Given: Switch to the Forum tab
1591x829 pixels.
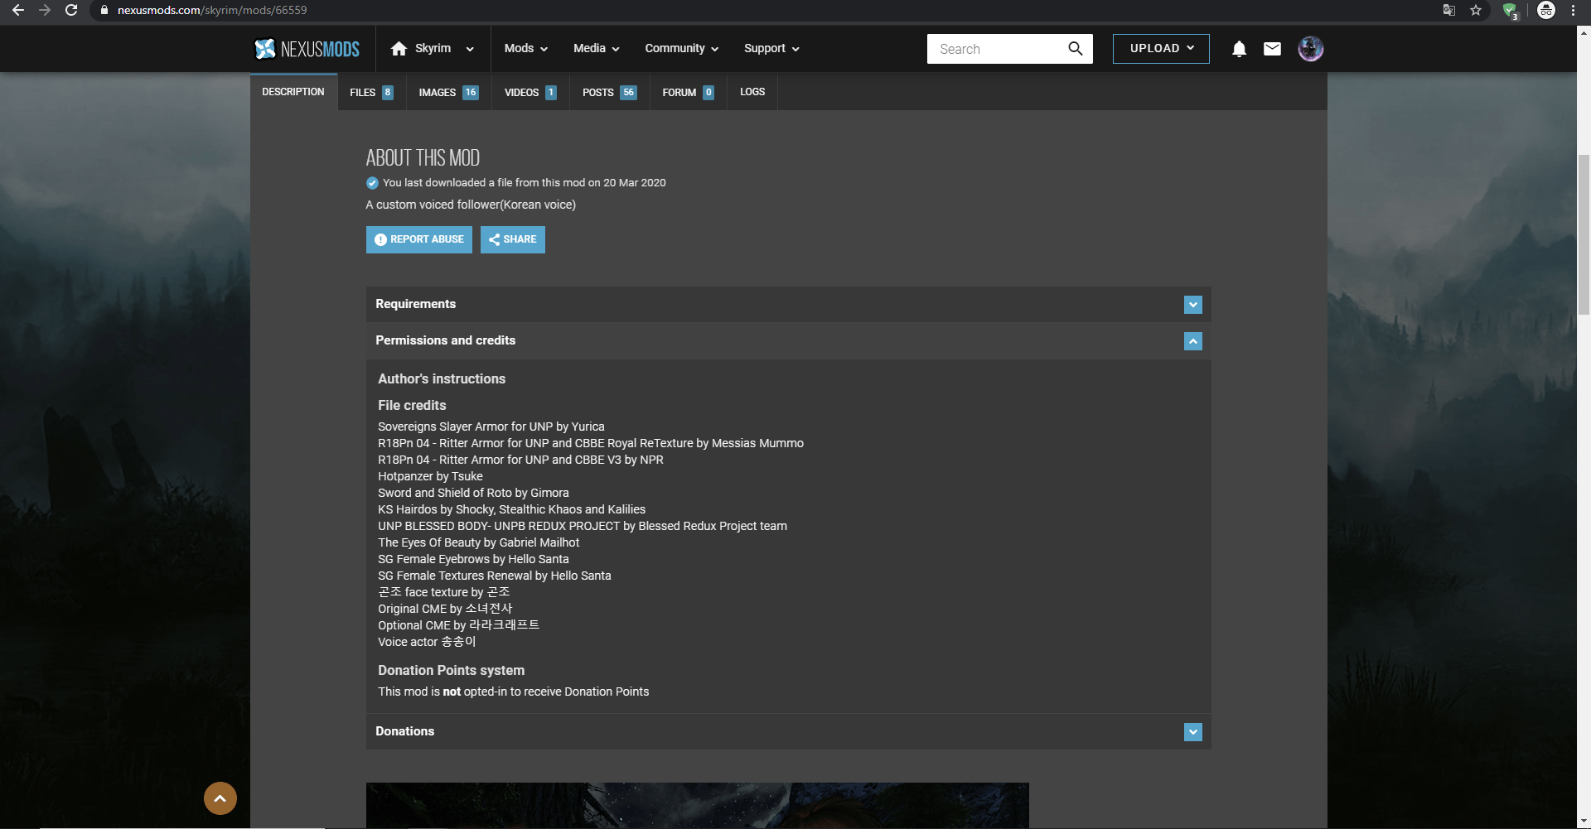Looking at the screenshot, I should point(688,92).
